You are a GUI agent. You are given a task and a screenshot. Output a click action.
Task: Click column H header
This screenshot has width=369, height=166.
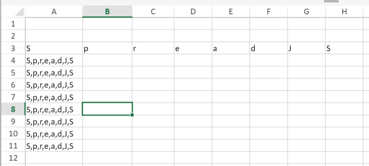click(344, 12)
